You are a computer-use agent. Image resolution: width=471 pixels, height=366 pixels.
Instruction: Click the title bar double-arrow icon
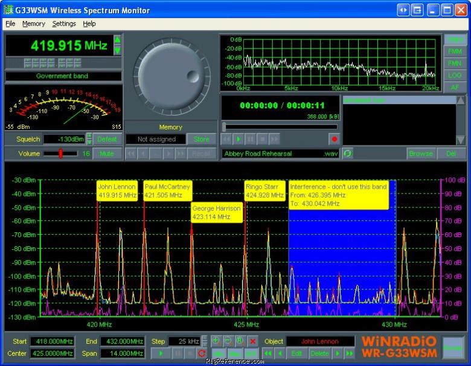pyautogui.click(x=403, y=10)
